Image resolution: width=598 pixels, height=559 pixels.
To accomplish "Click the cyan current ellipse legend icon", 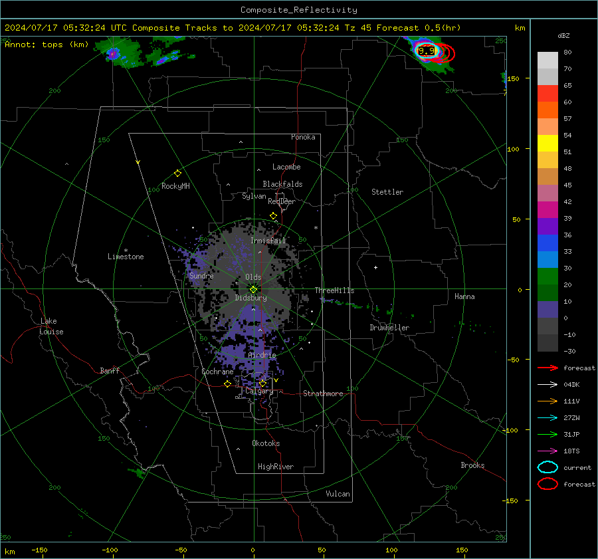I will click(x=548, y=467).
